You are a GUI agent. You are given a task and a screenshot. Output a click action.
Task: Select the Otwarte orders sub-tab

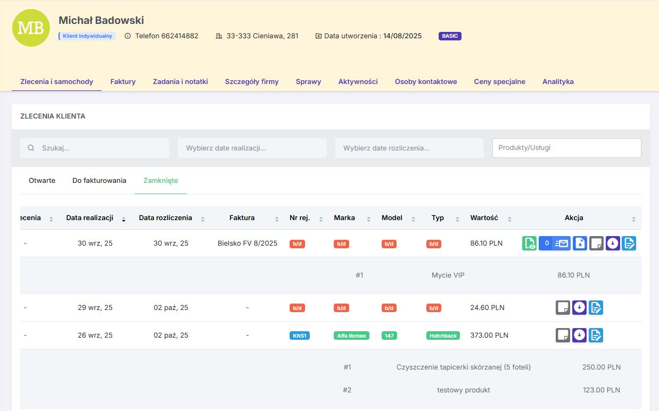pyautogui.click(x=42, y=181)
